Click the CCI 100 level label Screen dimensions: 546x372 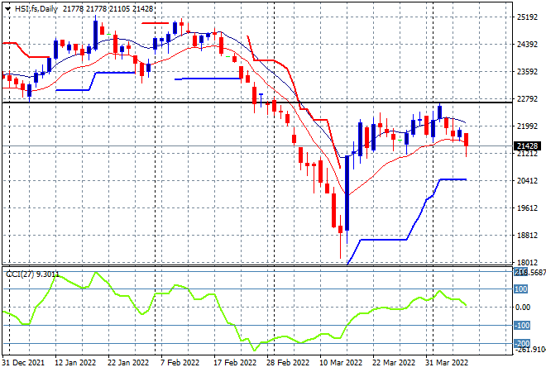pos(521,289)
